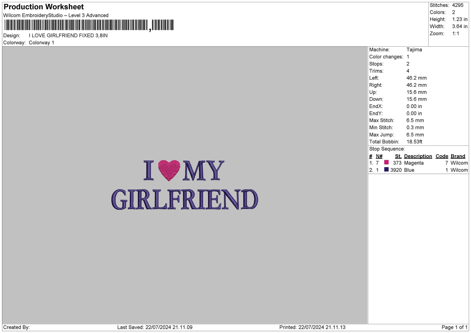Select design name I LOVE GIRLFRIEND FIXED 3,8IN
The width and height of the screenshot is (471, 333).
[68, 36]
